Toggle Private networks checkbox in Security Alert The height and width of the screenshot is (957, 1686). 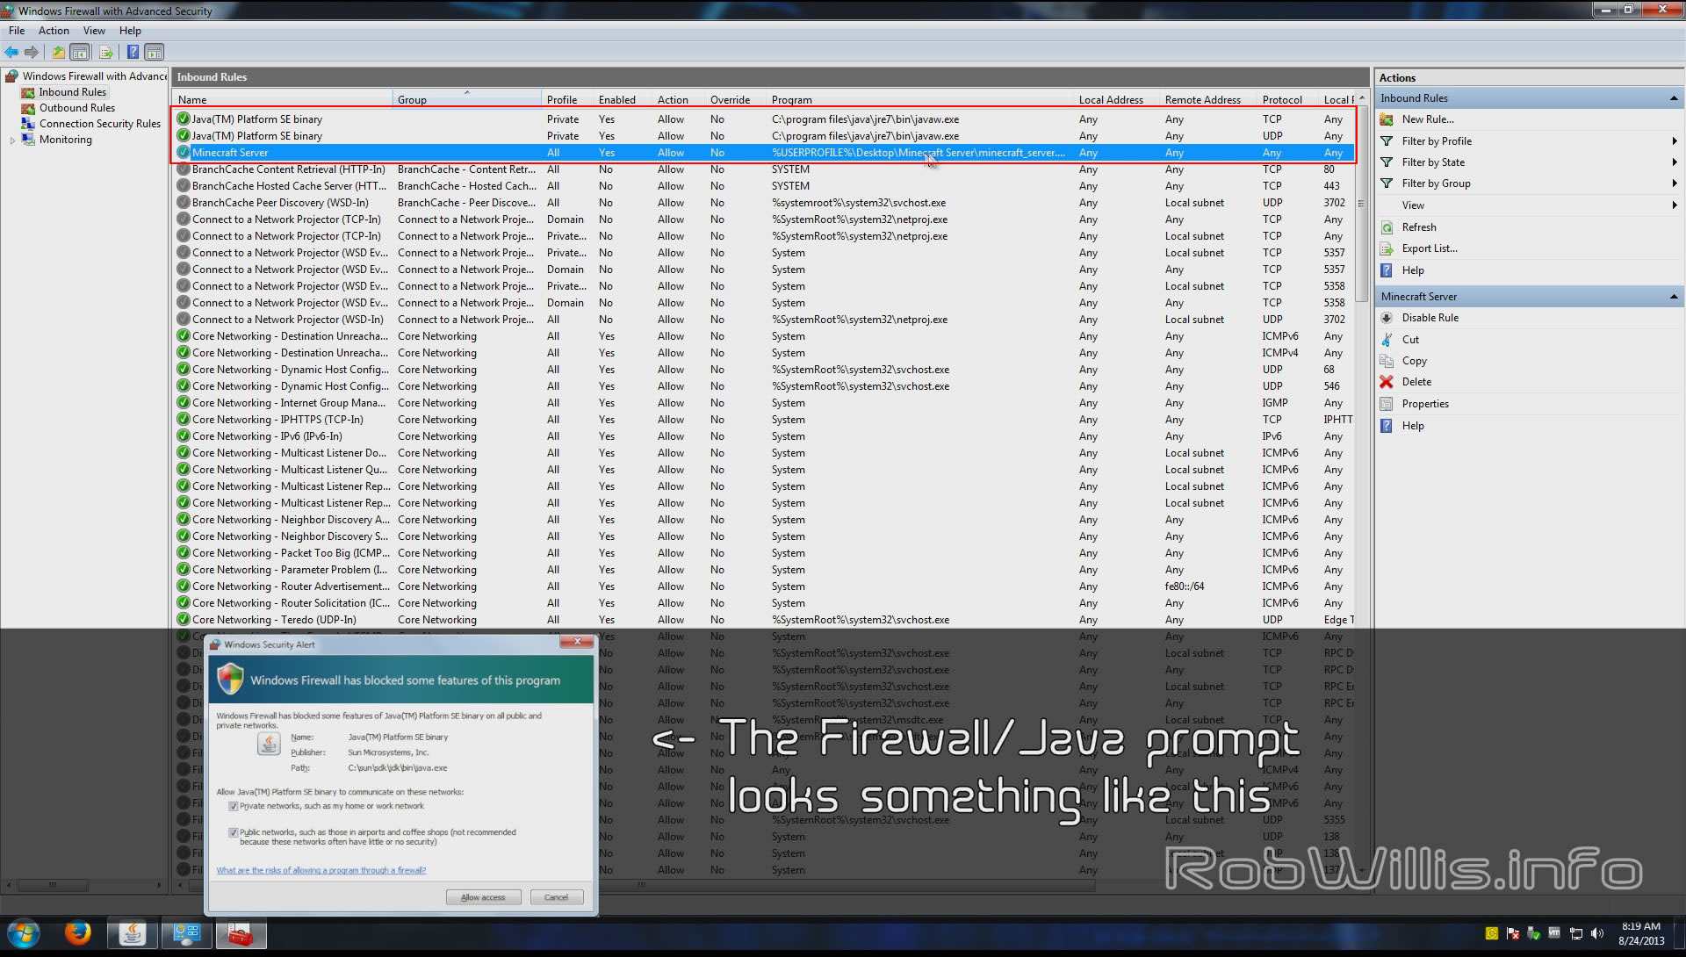pyautogui.click(x=234, y=806)
